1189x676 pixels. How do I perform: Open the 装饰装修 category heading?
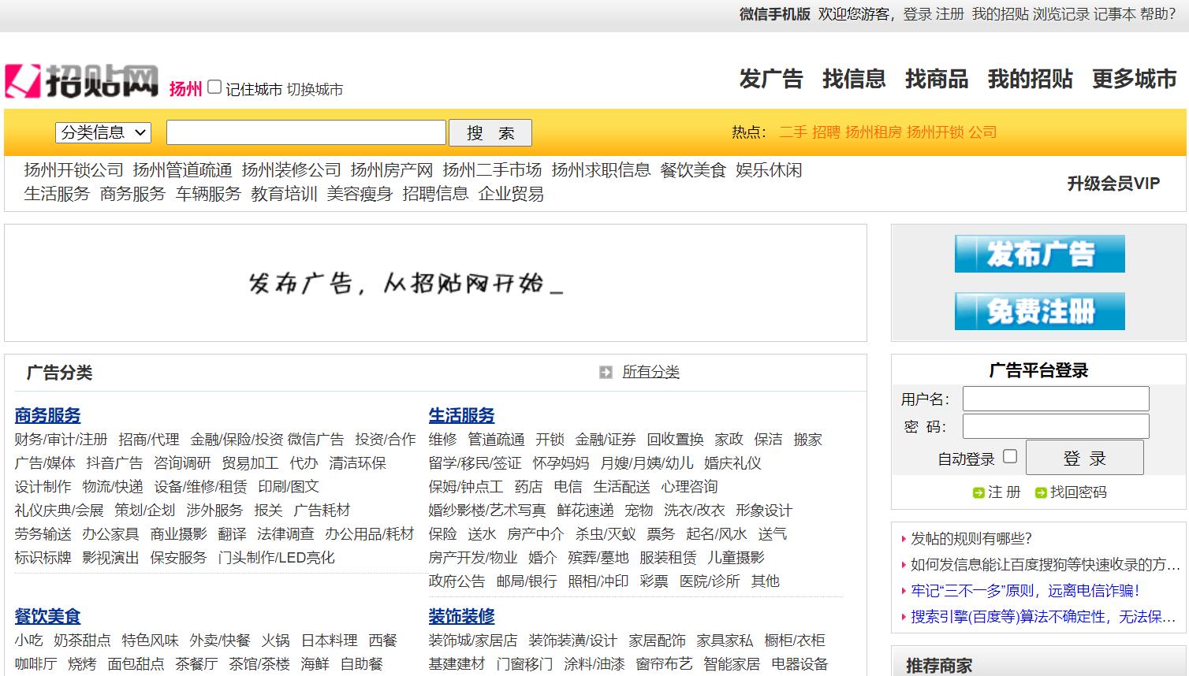[462, 616]
